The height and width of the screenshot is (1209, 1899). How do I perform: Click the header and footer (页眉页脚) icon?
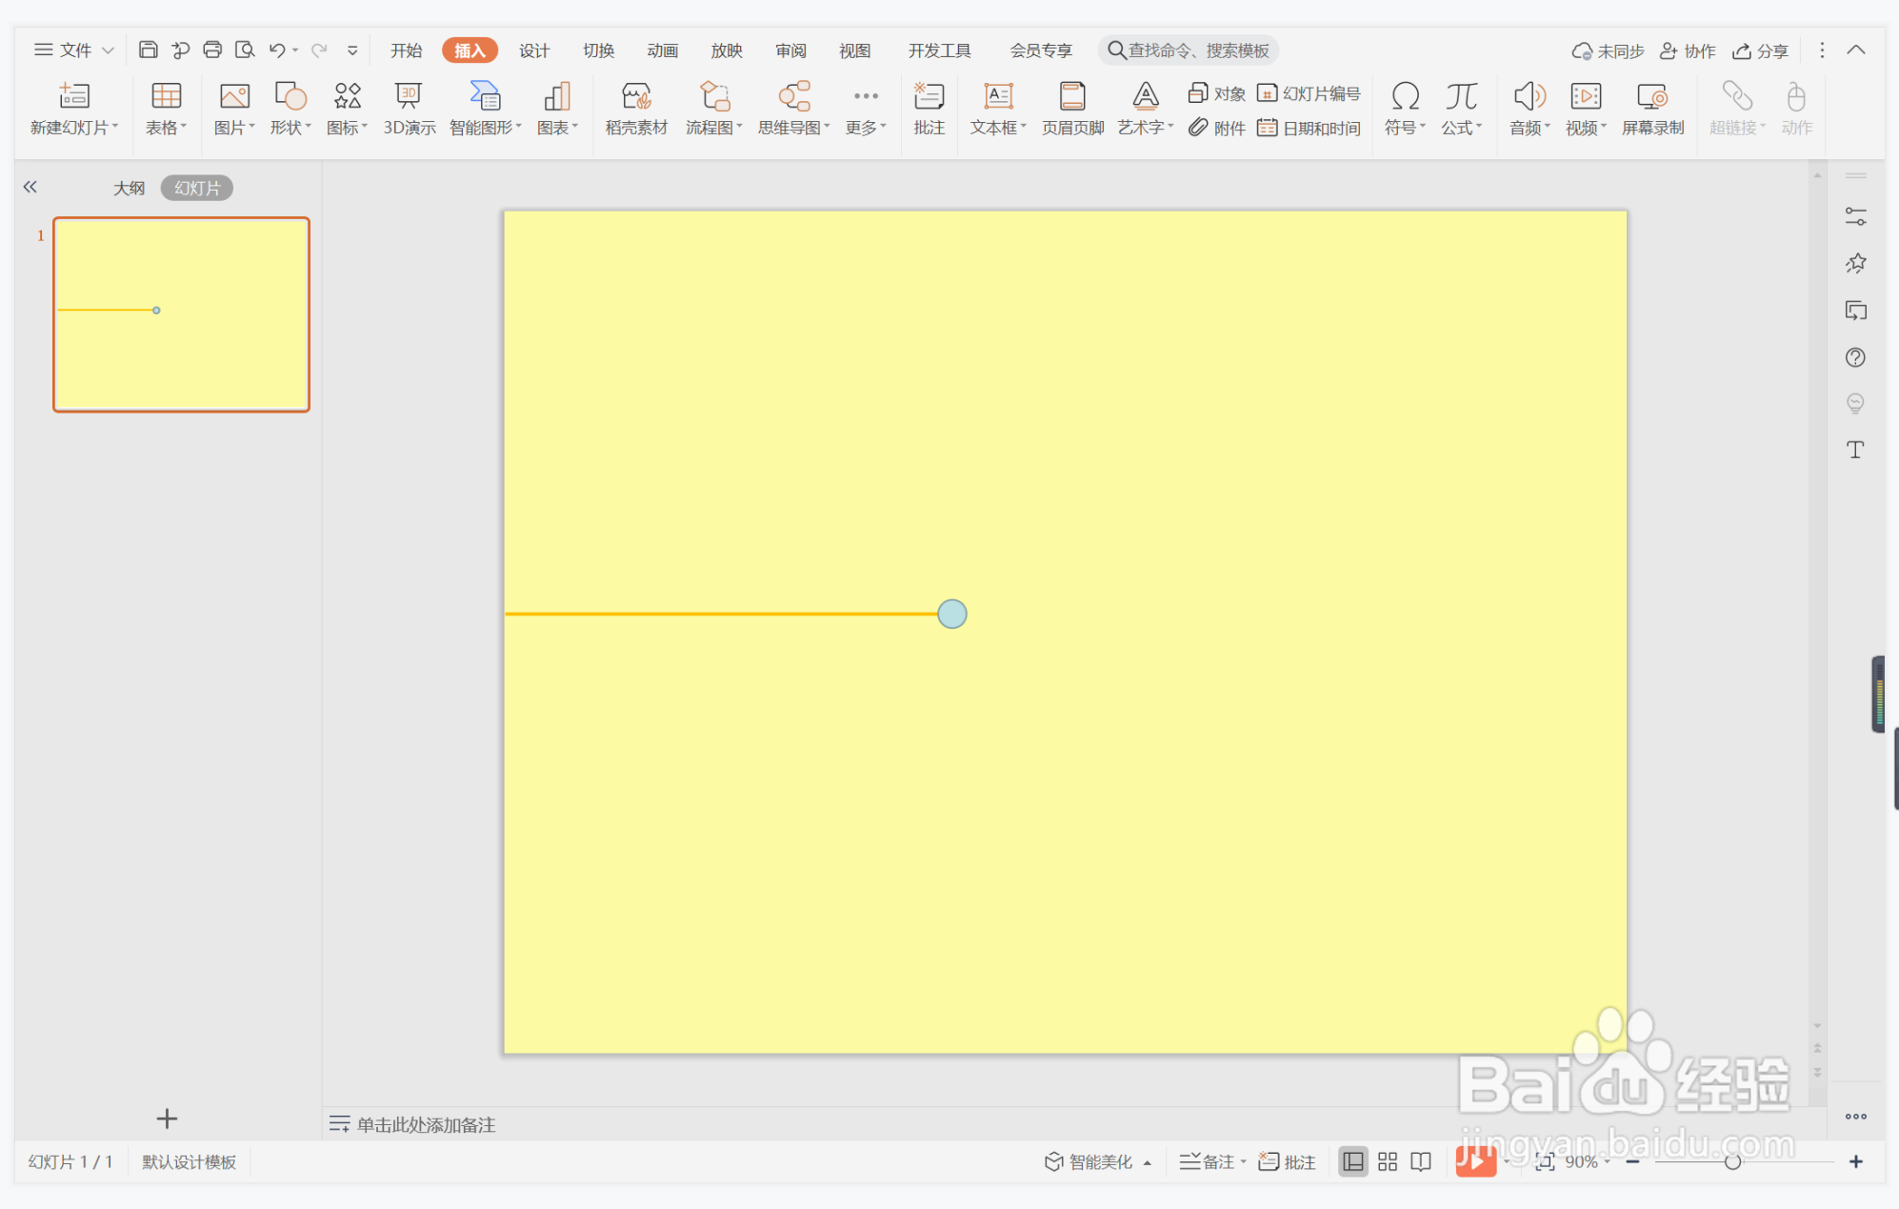click(x=1072, y=108)
